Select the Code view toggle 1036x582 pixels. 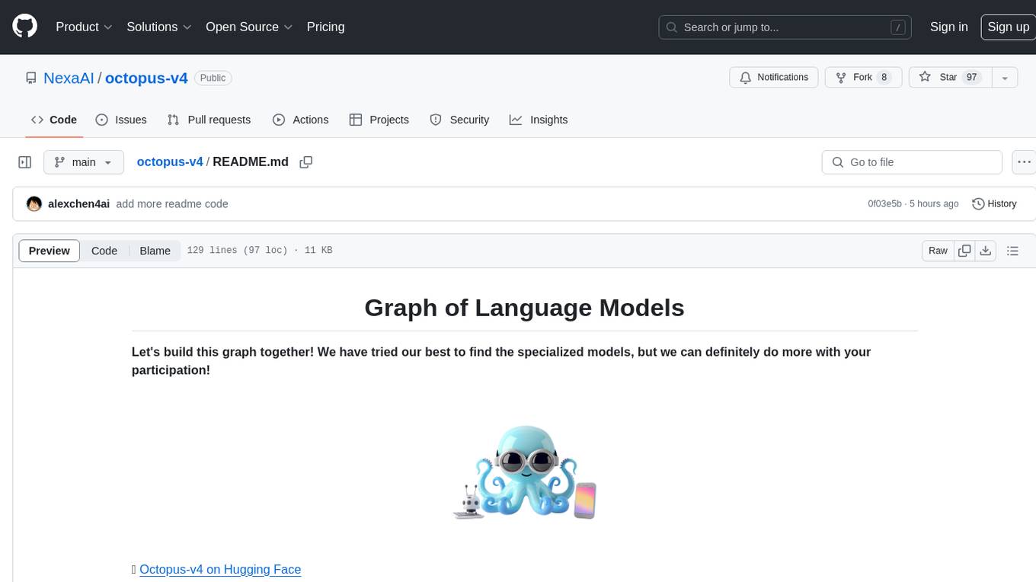[104, 251]
